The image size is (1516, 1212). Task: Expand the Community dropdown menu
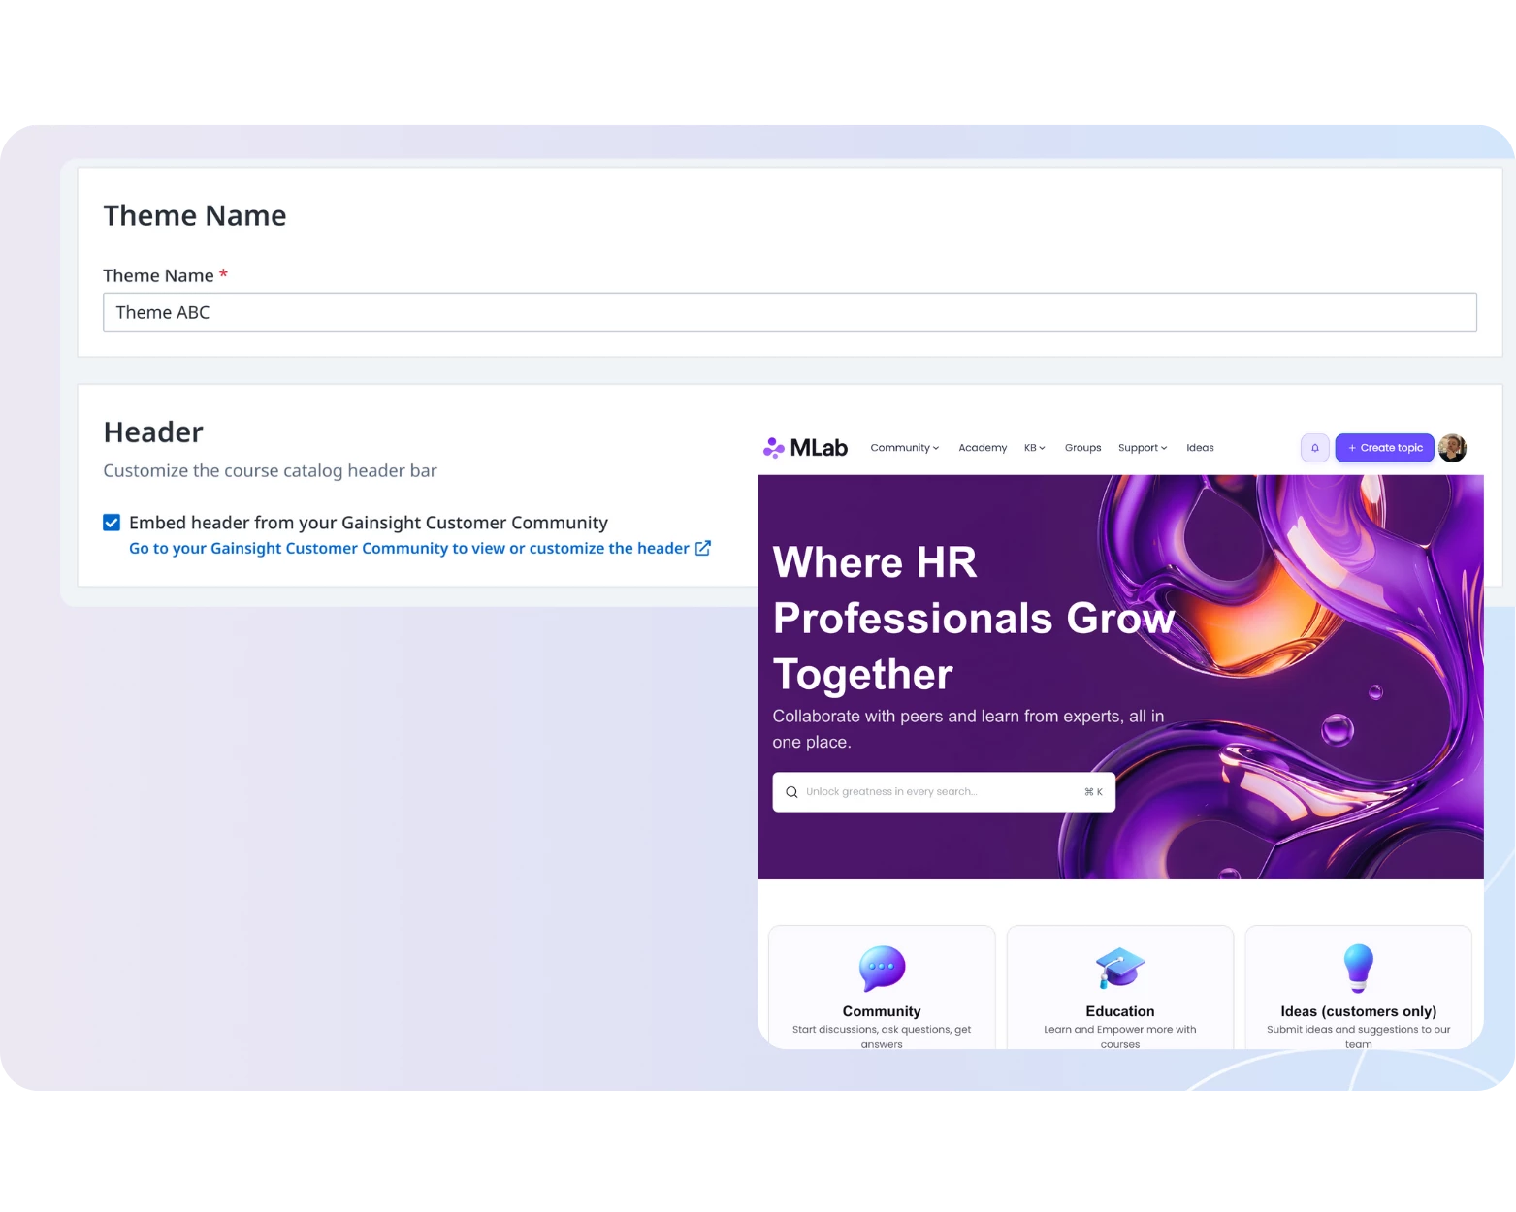pyautogui.click(x=904, y=448)
